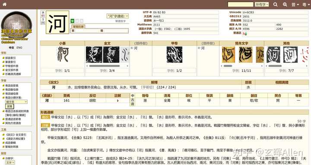Click the 繁體百字 link

[x=121, y=21]
